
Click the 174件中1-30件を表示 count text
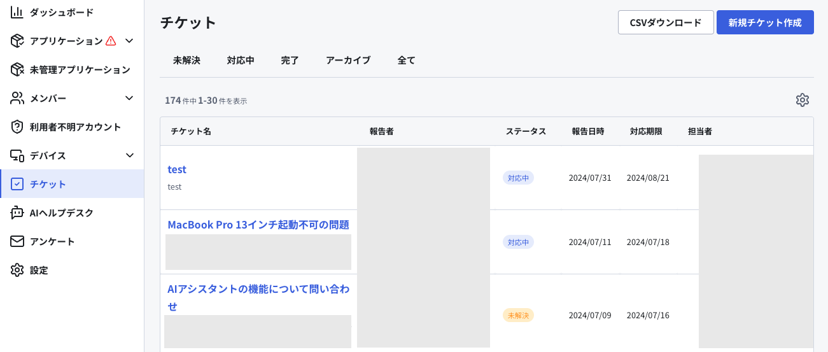click(206, 101)
